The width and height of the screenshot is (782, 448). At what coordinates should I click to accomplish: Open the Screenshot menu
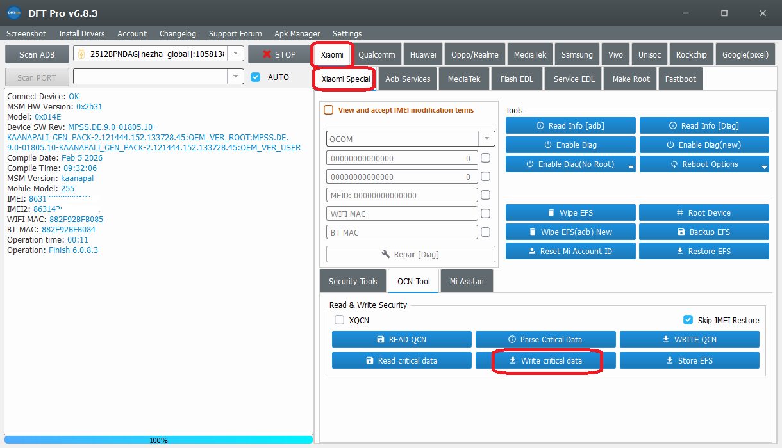[x=26, y=33]
